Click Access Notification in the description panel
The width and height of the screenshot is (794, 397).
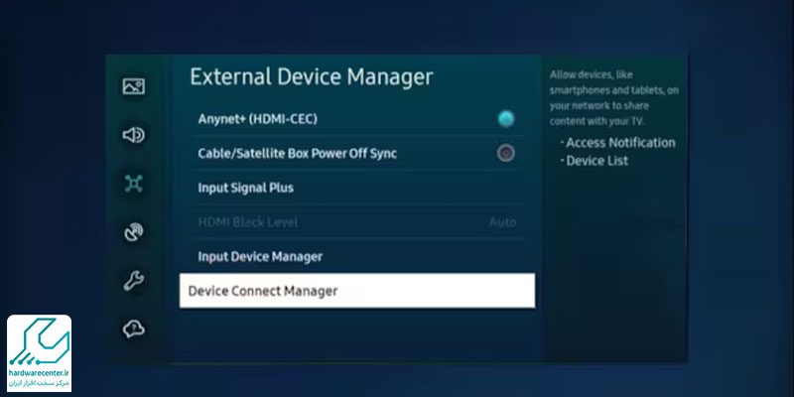[620, 143]
